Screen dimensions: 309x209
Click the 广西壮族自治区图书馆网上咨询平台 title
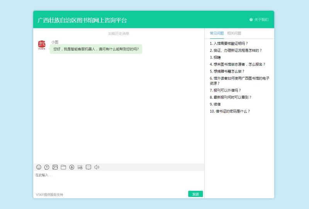82,20
